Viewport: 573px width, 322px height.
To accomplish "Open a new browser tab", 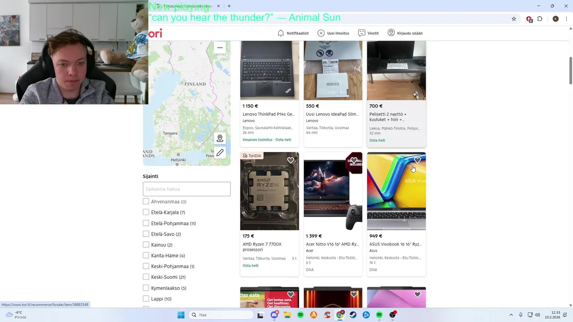I will [x=229, y=6].
